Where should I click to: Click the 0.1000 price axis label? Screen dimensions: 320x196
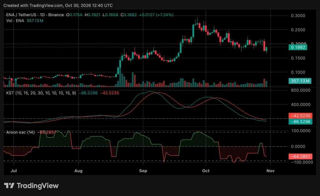tap(298, 72)
